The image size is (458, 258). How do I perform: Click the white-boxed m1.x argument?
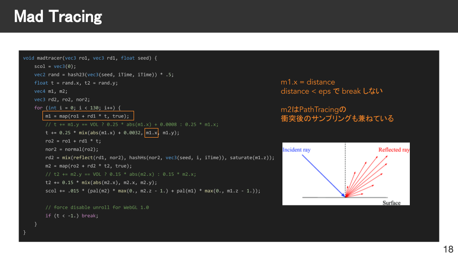(151, 133)
